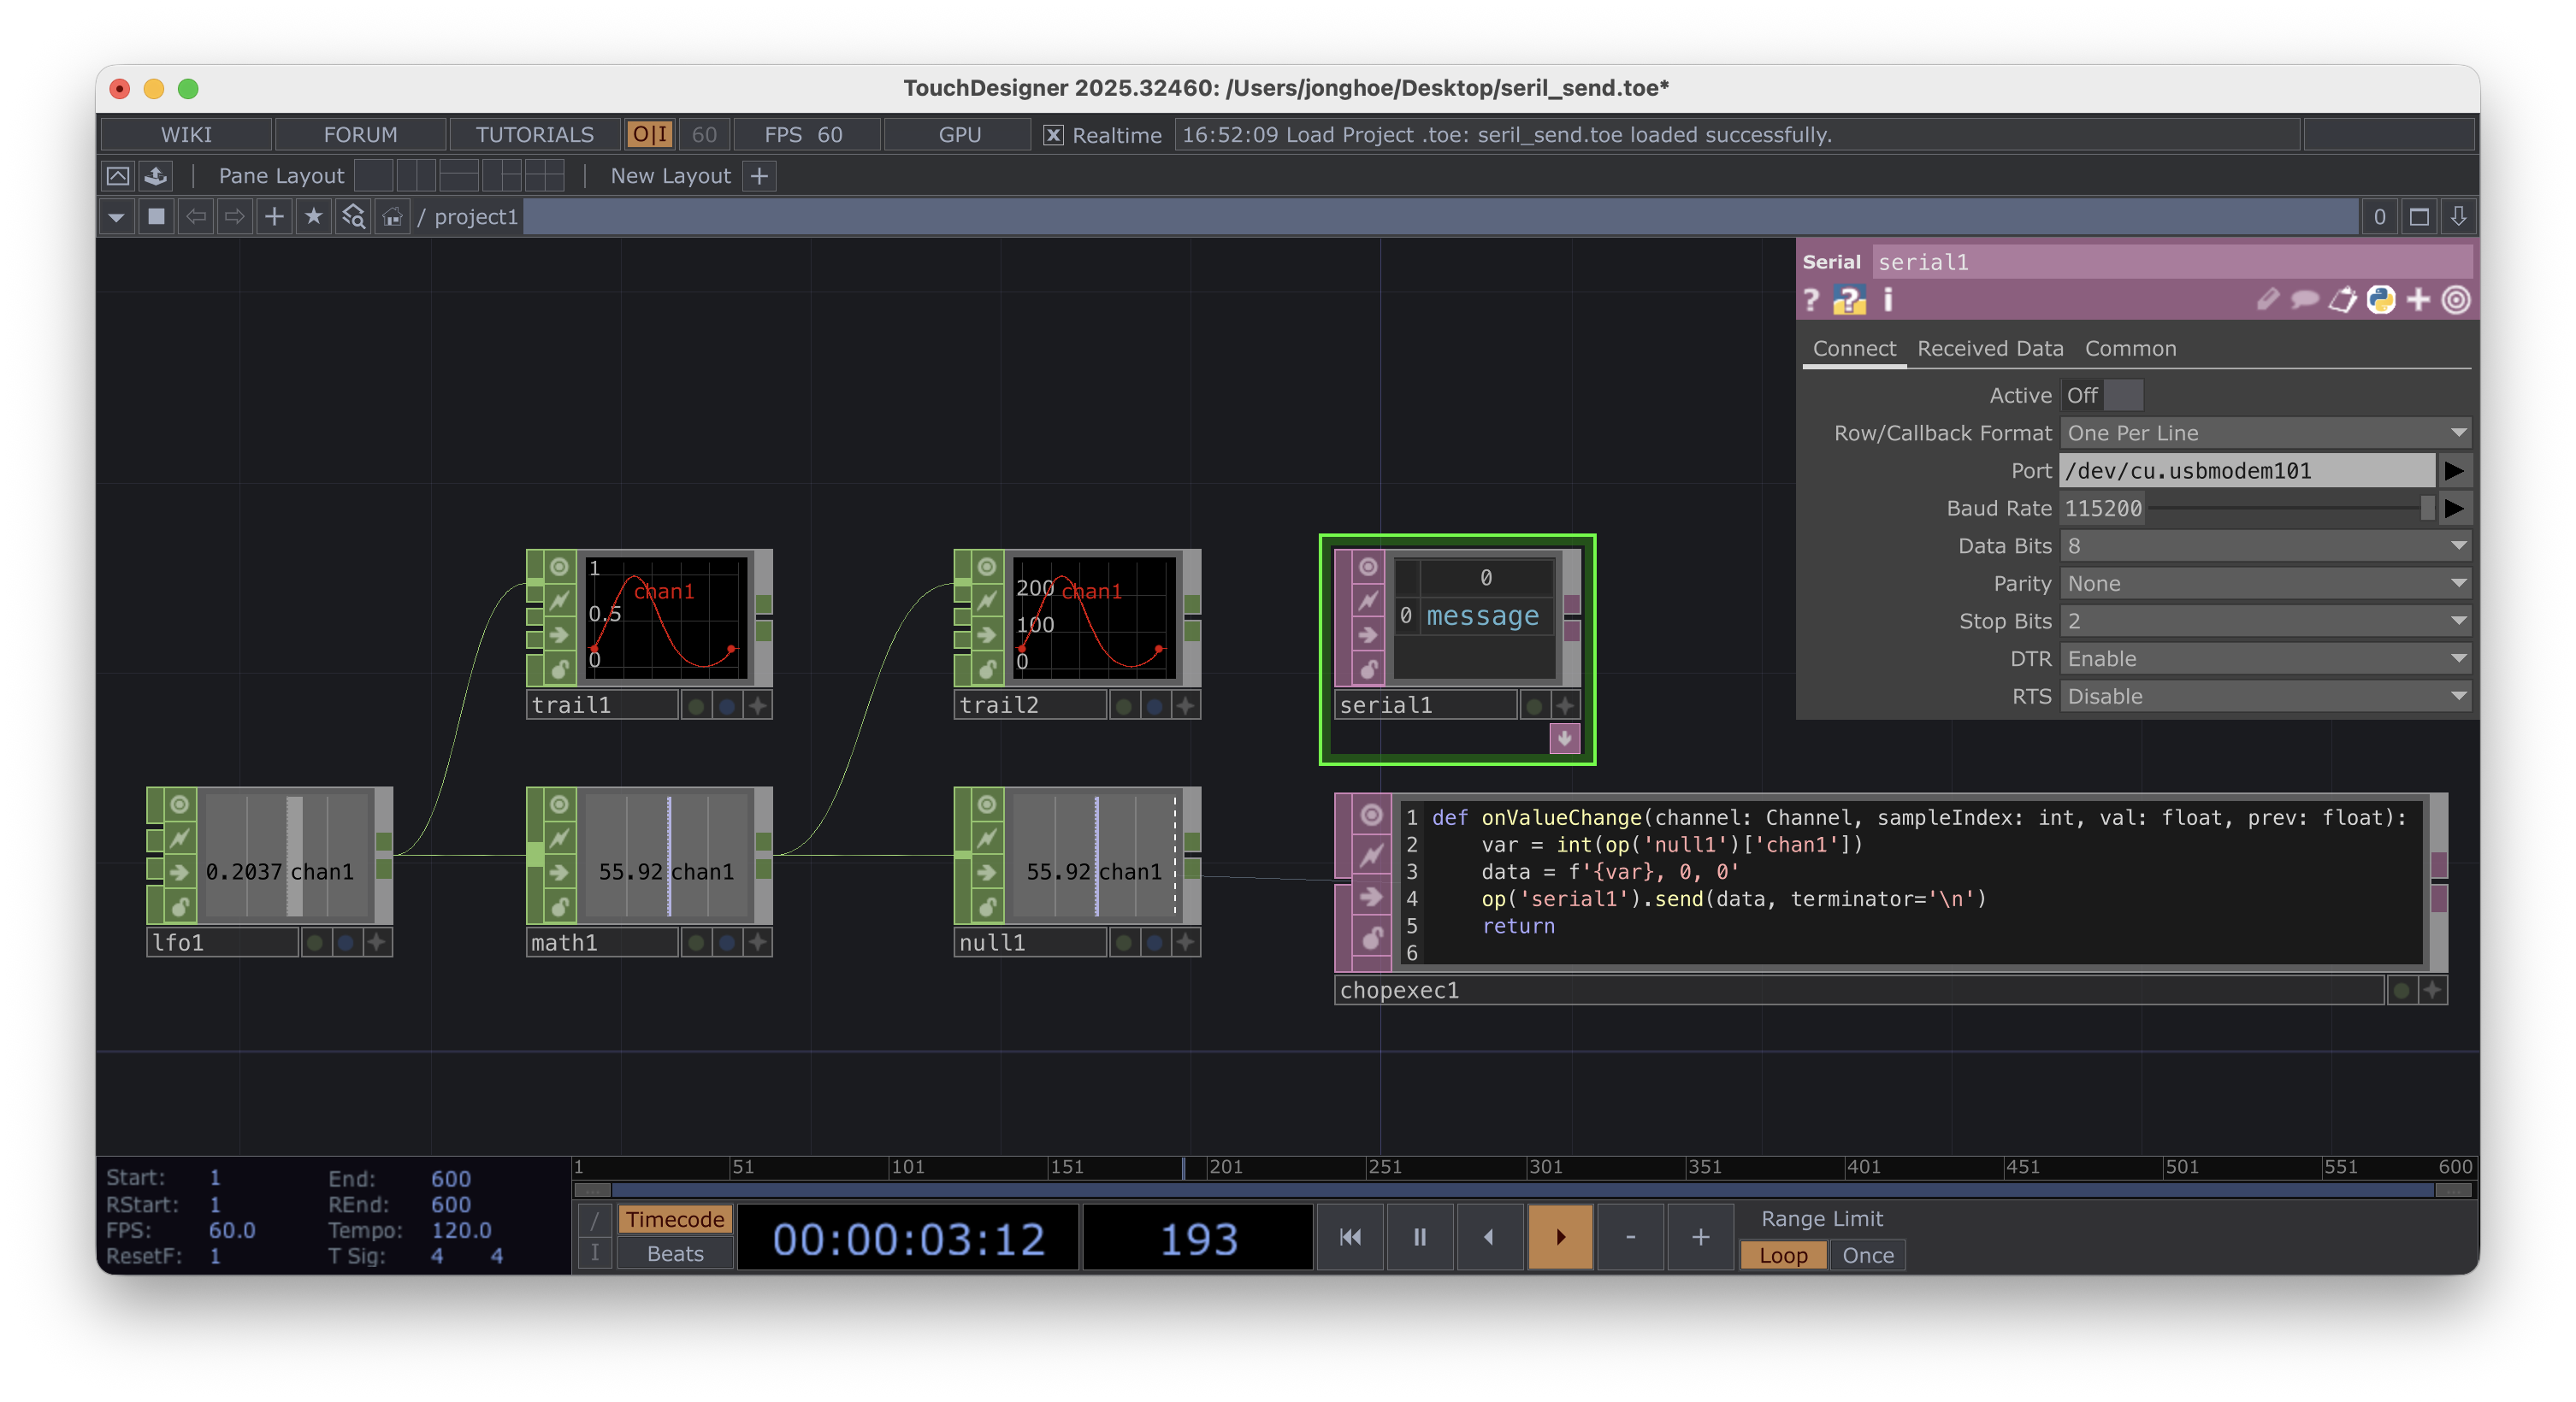Click the import tray icon below WIKI
The height and width of the screenshot is (1402, 2576).
pos(156,176)
